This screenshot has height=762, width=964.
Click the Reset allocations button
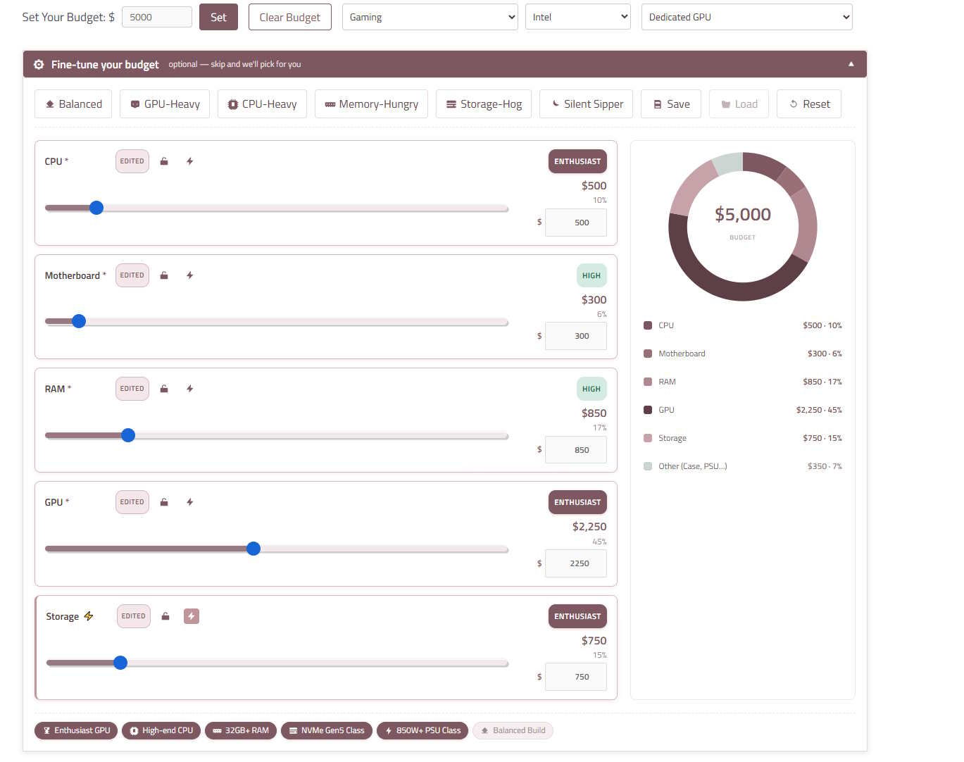click(x=809, y=104)
